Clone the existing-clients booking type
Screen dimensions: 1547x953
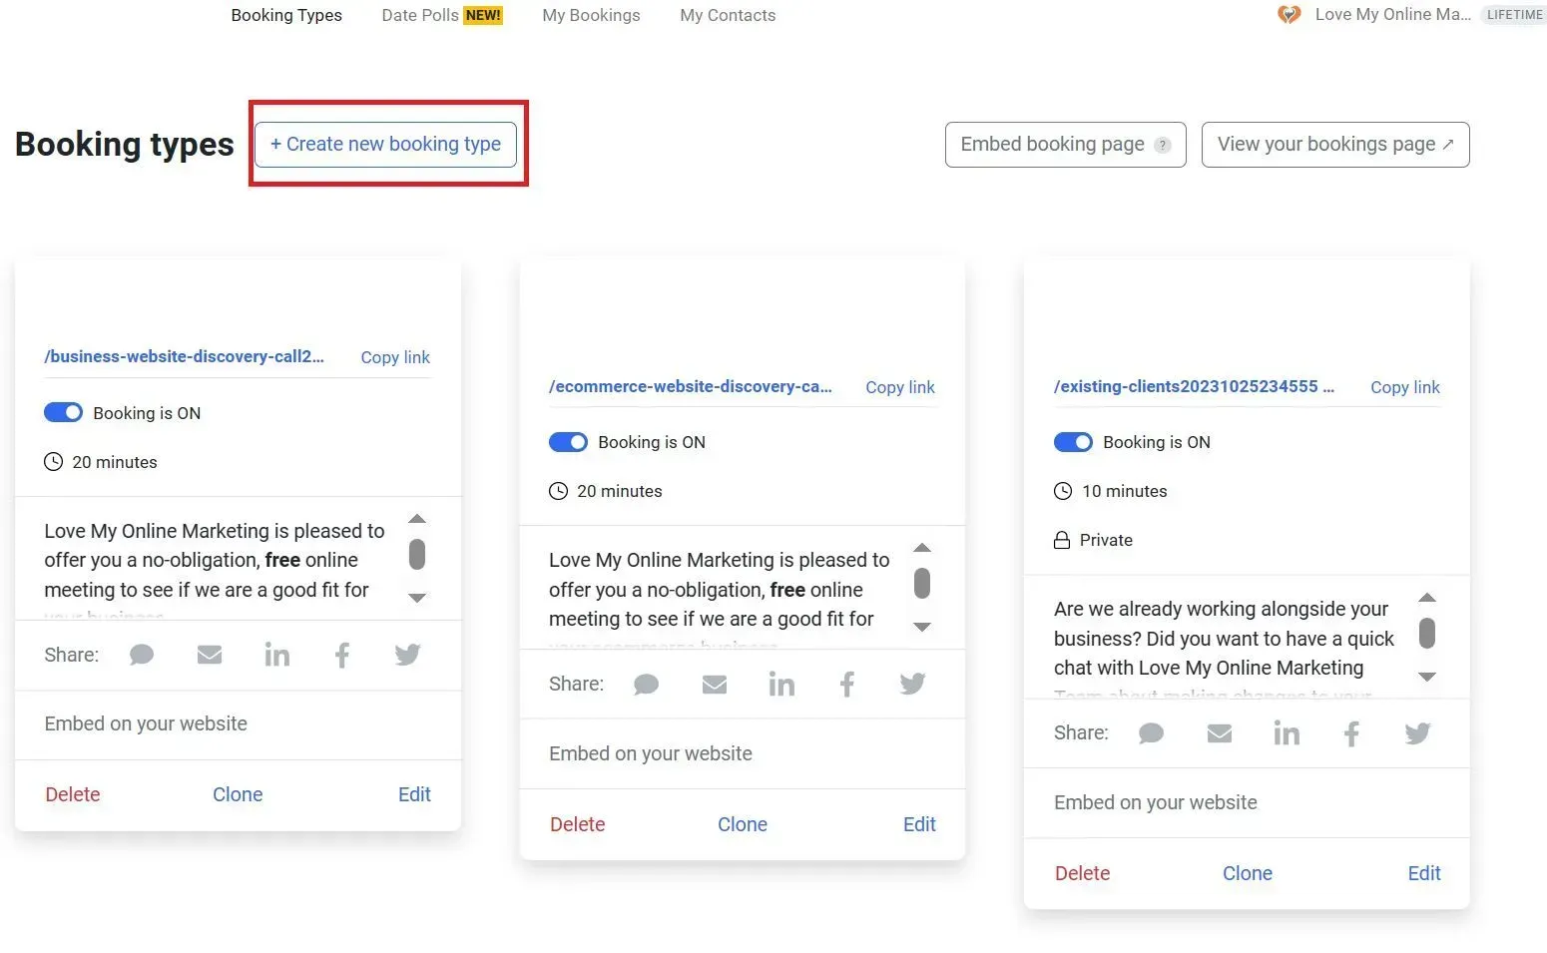tap(1248, 873)
